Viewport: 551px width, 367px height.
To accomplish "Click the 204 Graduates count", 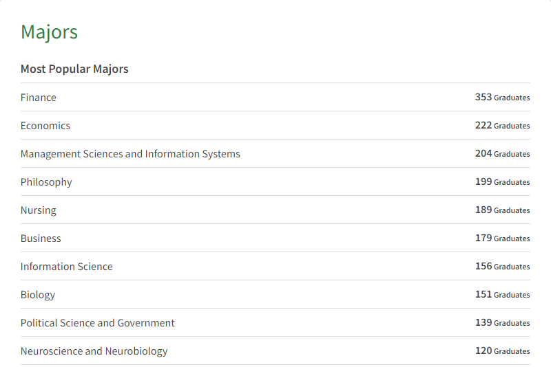I will [x=502, y=154].
